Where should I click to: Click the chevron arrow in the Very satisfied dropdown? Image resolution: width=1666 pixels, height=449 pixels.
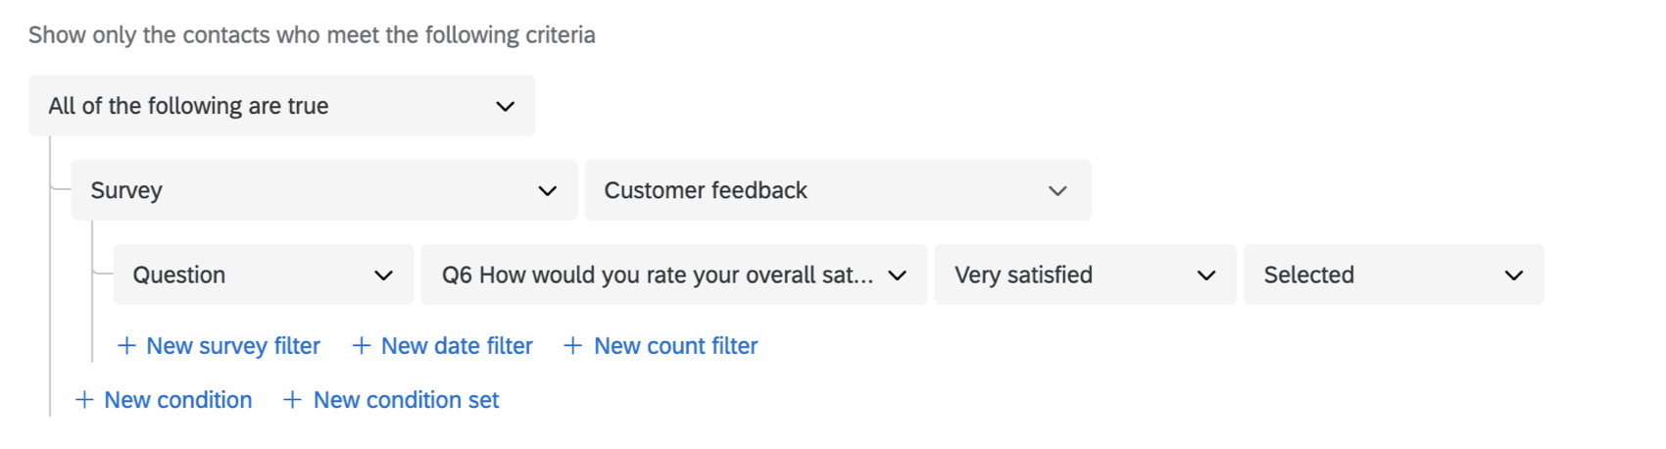point(1206,275)
